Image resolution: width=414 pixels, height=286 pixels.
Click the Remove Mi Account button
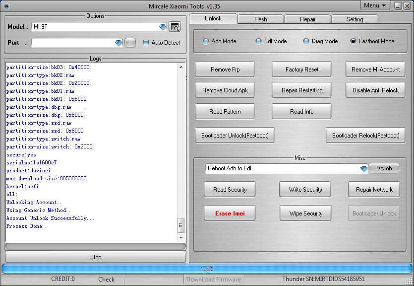[x=375, y=69]
